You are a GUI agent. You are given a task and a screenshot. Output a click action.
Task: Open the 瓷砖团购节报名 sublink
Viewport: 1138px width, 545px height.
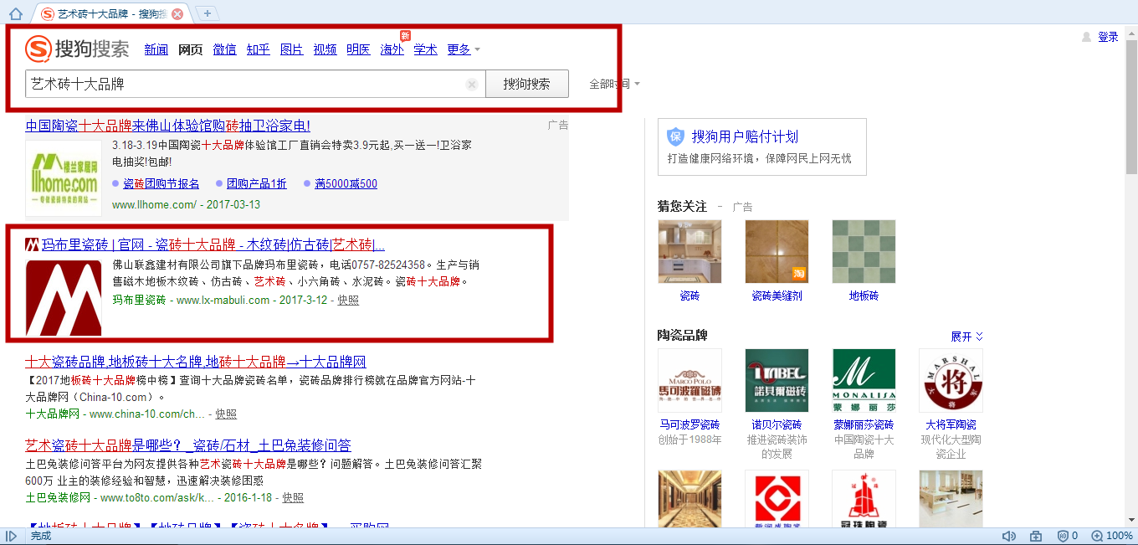point(161,183)
